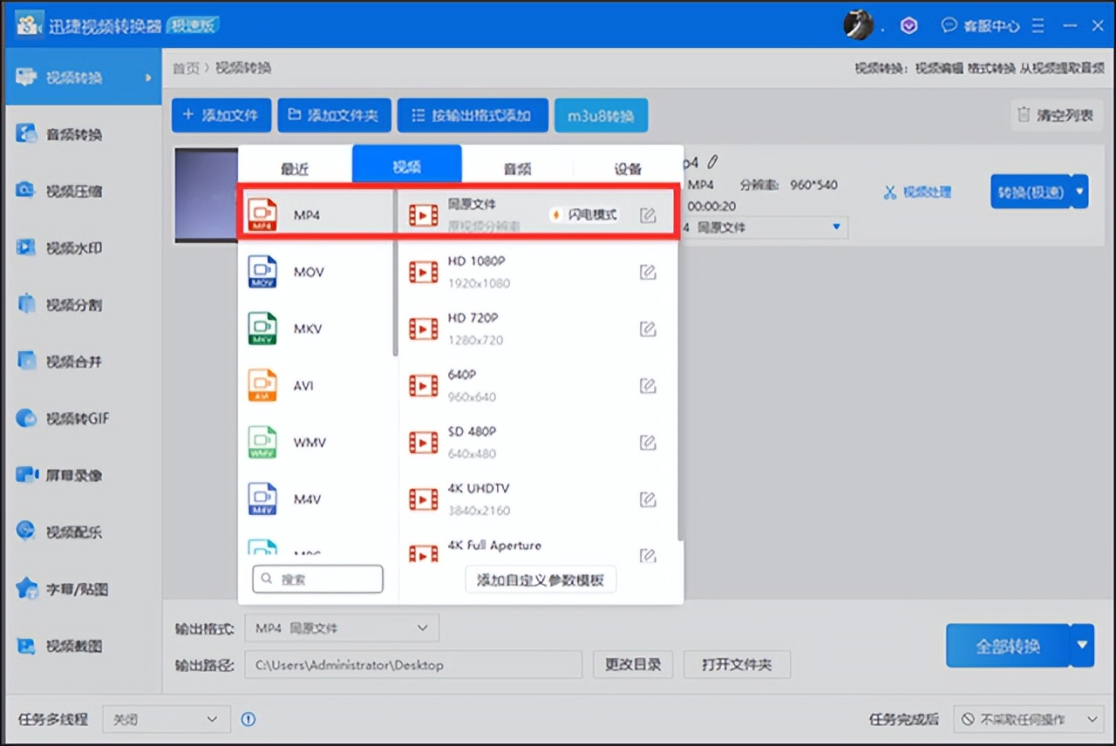Image resolution: width=1116 pixels, height=746 pixels.
Task: Open the 任务多线程 dropdown
Action: pyautogui.click(x=166, y=719)
